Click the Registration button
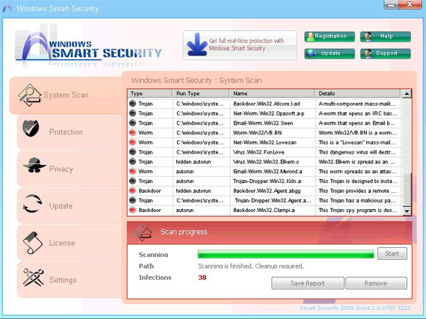The height and width of the screenshot is (319, 426). [x=329, y=37]
